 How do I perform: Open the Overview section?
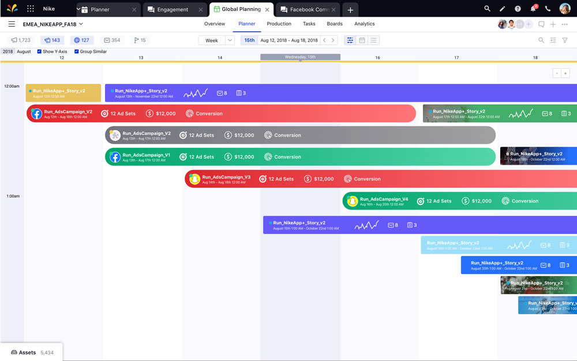point(215,24)
